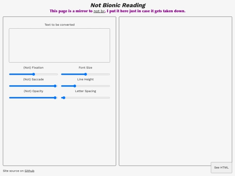Follow the 'not br' link

pyautogui.click(x=99, y=11)
